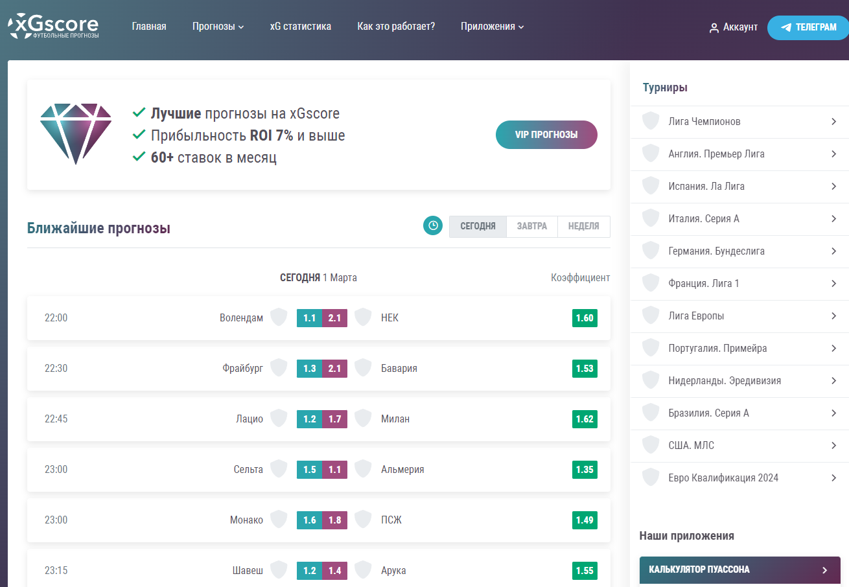The height and width of the screenshot is (587, 849).
Task: Open Как это работает? page
Action: point(396,27)
